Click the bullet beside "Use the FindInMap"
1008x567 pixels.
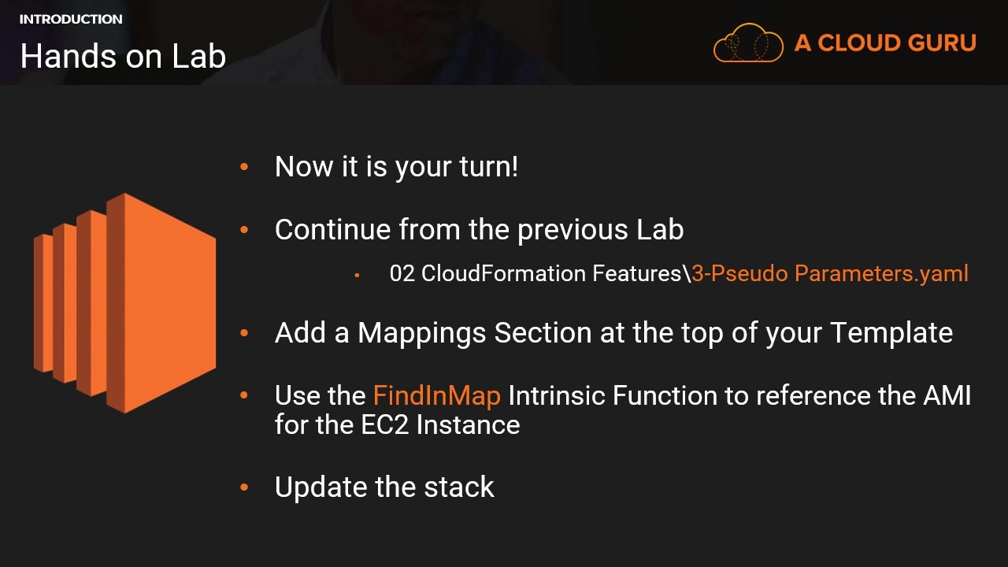pos(244,395)
